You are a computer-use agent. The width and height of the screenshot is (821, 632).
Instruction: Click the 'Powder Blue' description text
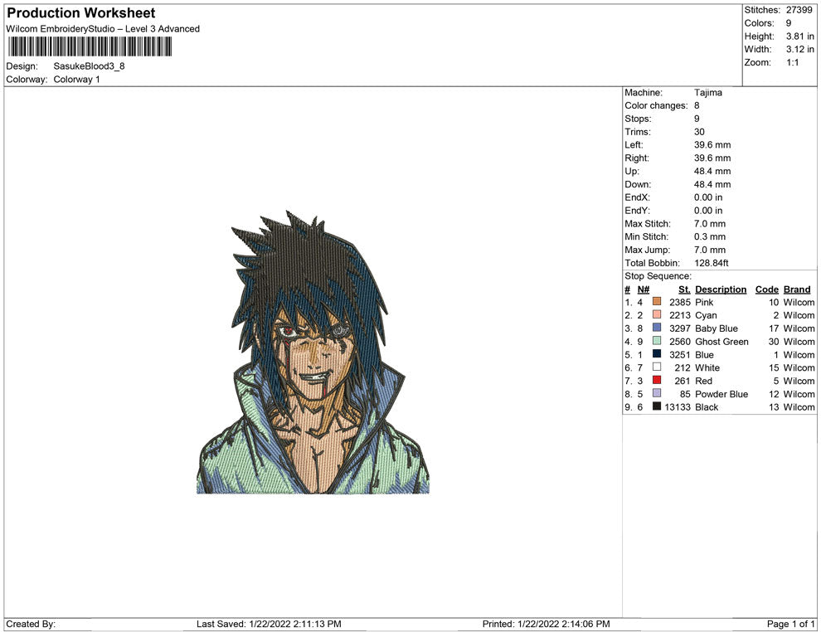(x=721, y=394)
